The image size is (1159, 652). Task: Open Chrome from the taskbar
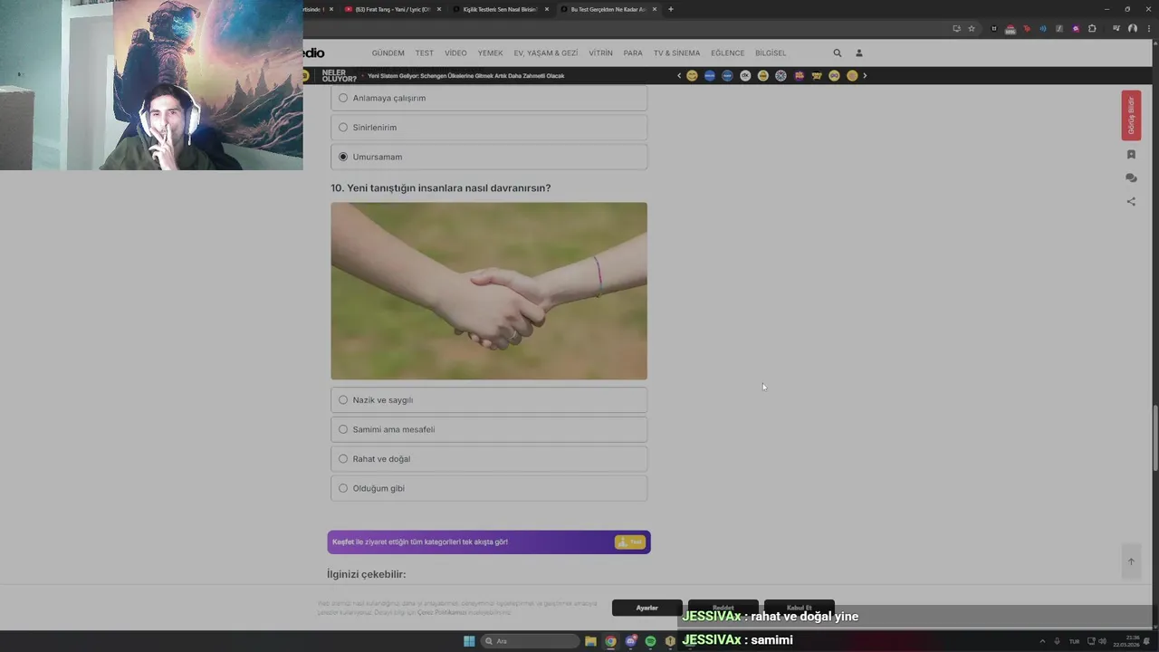(x=611, y=641)
